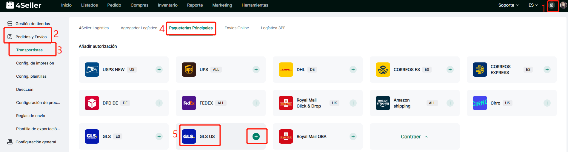Add authorization for DHL
The width and height of the screenshot is (568, 152).
(x=353, y=70)
